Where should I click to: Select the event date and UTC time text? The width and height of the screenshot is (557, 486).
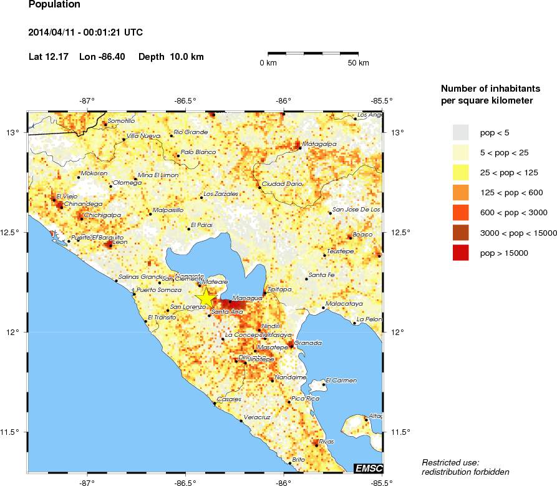pos(87,32)
